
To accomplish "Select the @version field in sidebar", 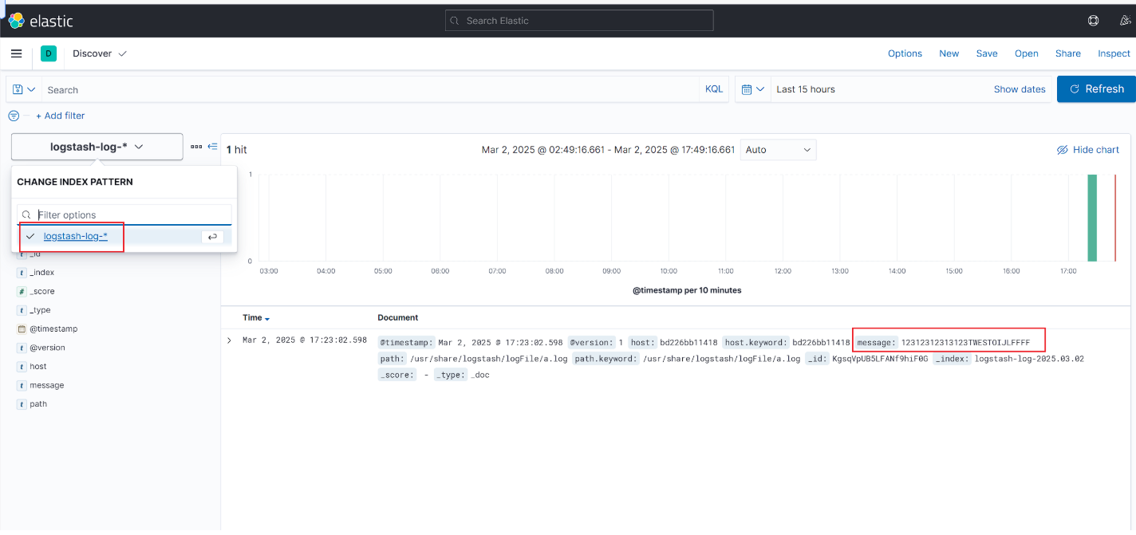I will coord(47,348).
